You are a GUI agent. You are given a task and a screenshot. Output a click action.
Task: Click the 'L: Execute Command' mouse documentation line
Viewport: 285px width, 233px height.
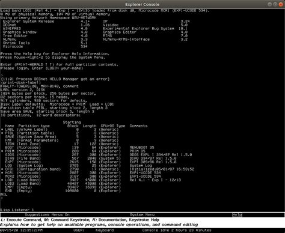[80, 220]
